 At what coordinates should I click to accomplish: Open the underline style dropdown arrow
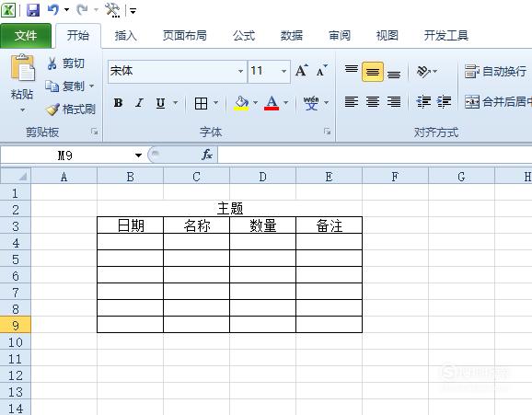(176, 102)
